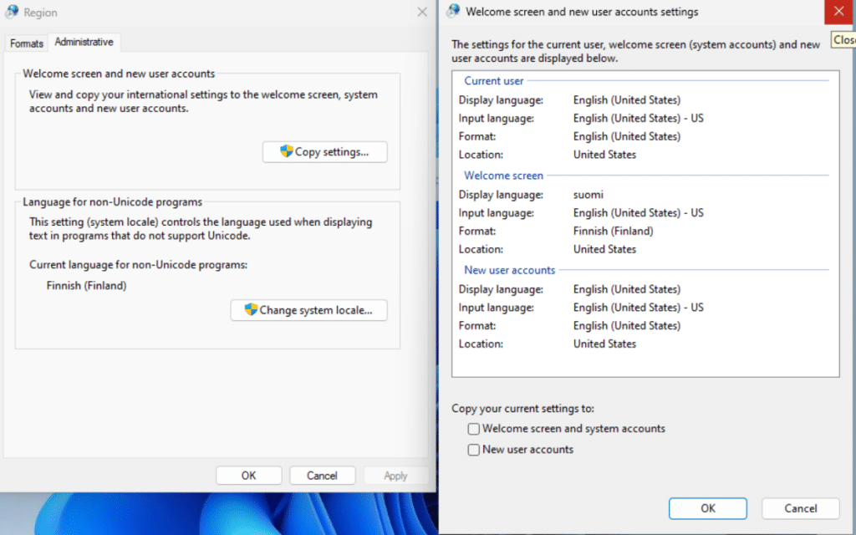
Task: Check the New user accounts checkbox
Action: tap(473, 450)
